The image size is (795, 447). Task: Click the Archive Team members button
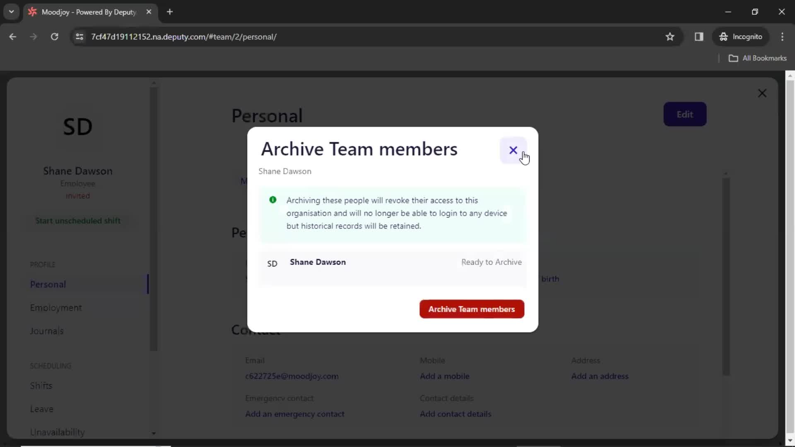tap(472, 309)
